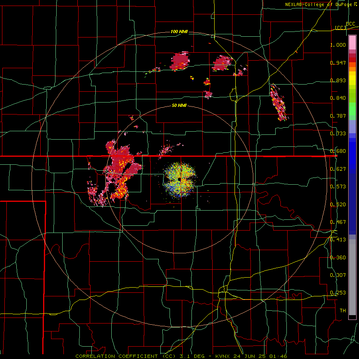Click the CORRELATION COEFFICIENT caption text
The height and width of the screenshot is (359, 359).
click(116, 356)
